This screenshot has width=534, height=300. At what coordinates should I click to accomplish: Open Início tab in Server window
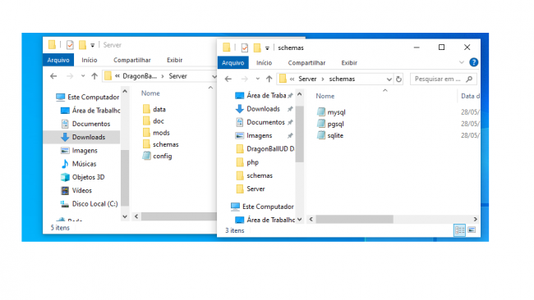pyautogui.click(x=90, y=60)
